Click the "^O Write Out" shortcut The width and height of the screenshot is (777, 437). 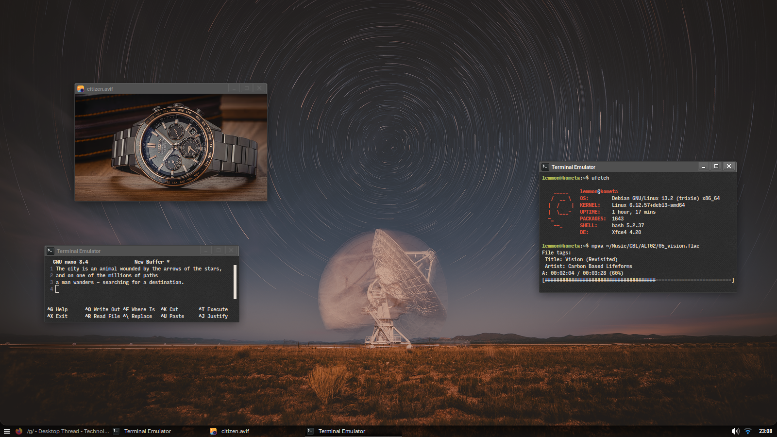click(102, 309)
